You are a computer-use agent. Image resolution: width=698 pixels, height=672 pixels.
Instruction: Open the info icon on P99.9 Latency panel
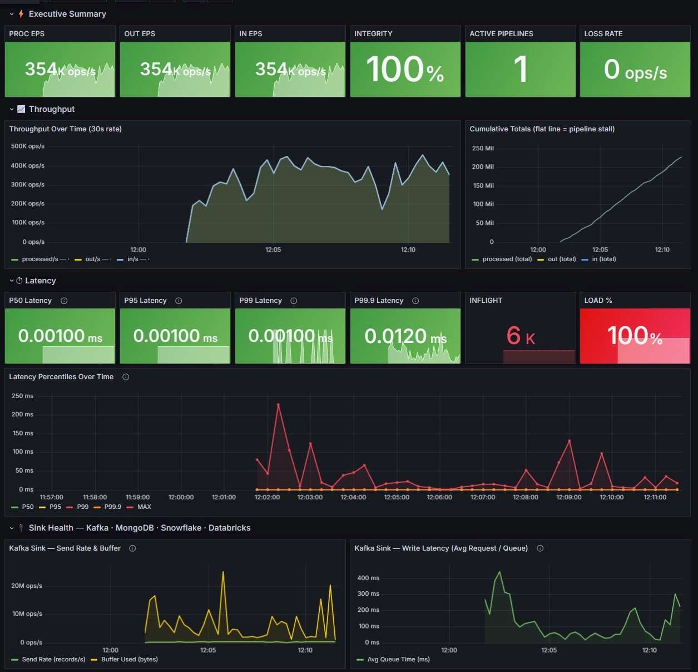415,301
